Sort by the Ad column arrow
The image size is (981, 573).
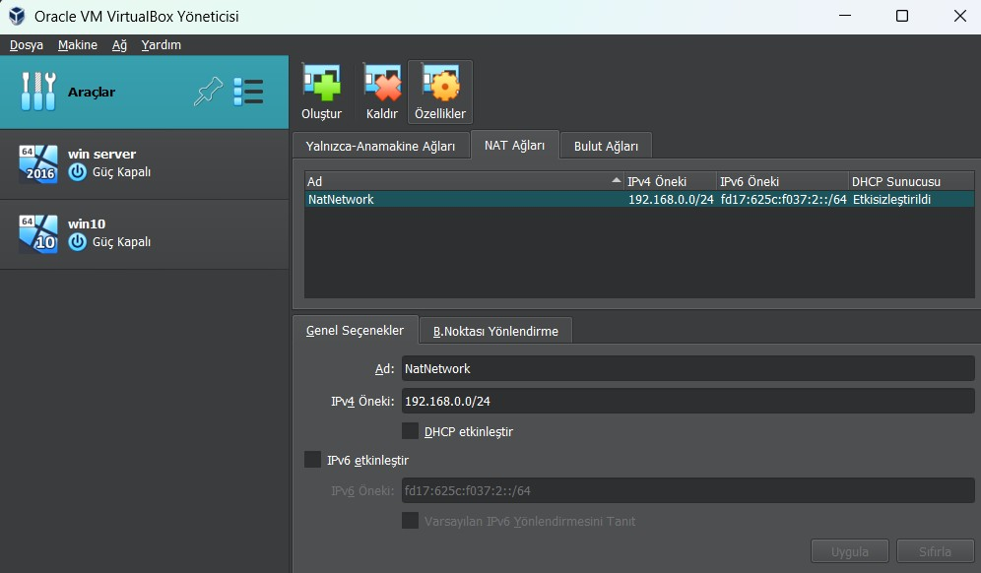pos(617,181)
